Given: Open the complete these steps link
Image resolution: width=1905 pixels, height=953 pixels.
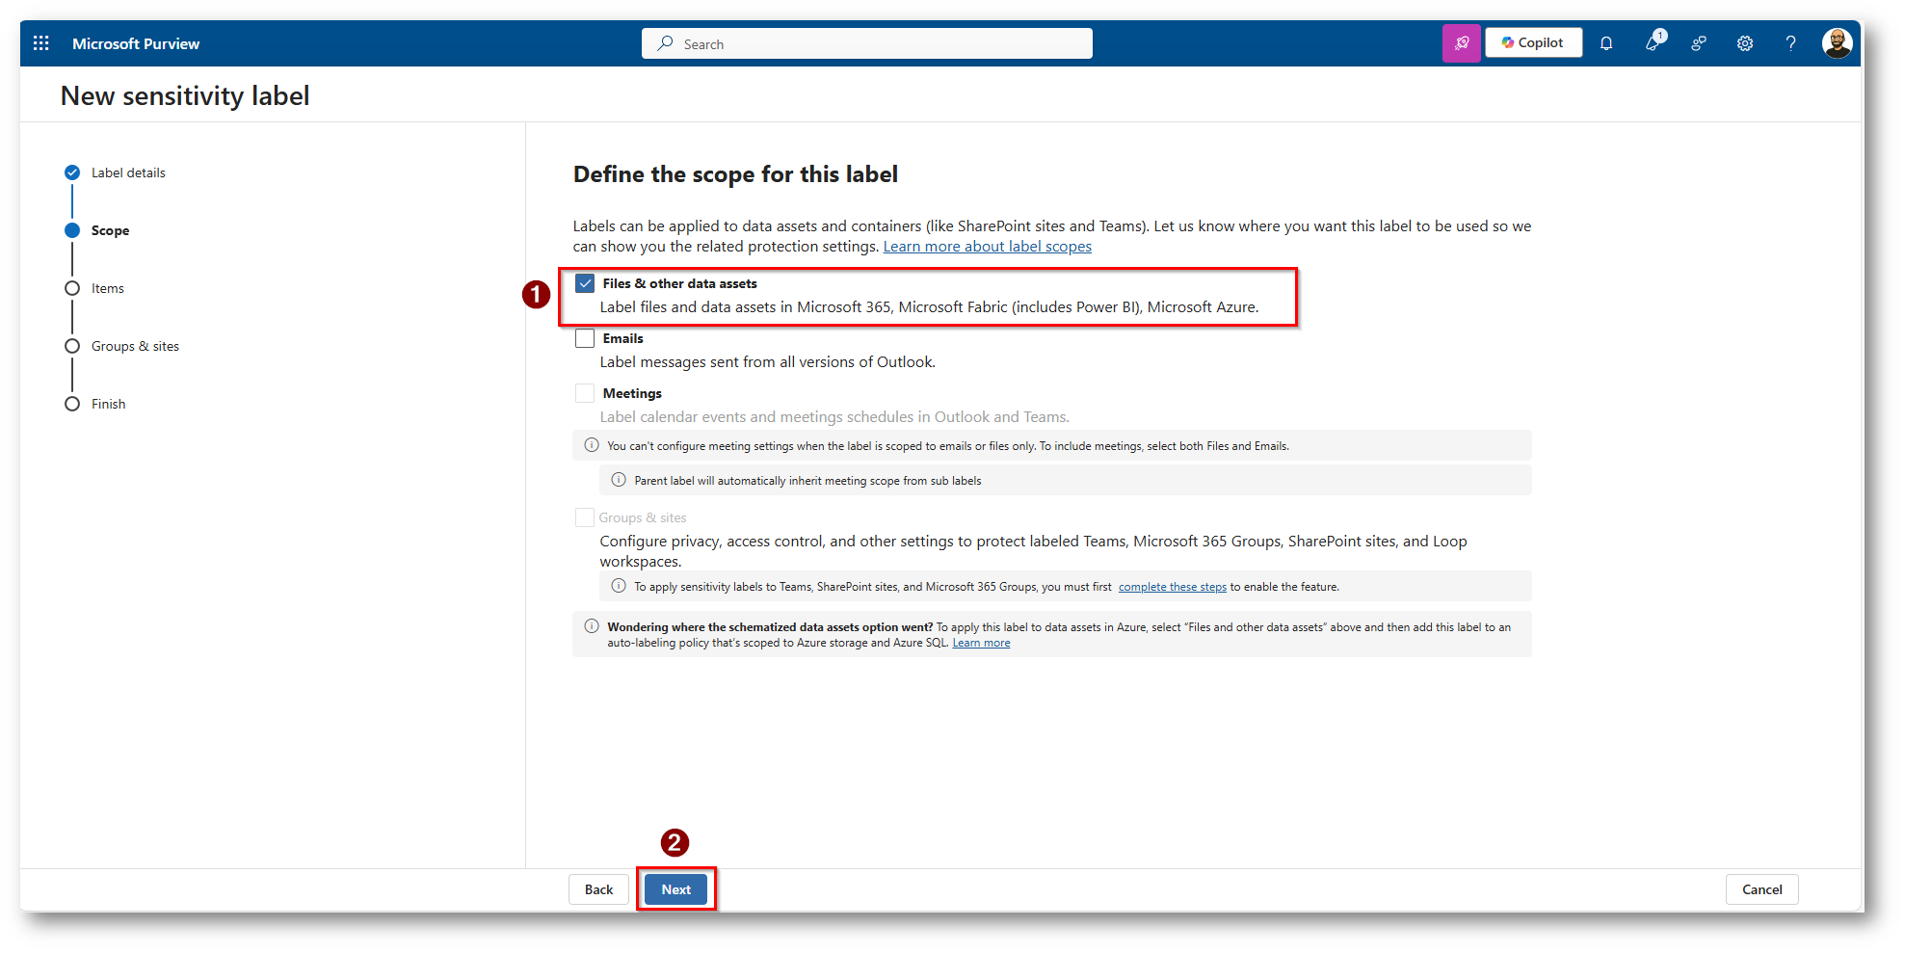Looking at the screenshot, I should click(x=1173, y=587).
